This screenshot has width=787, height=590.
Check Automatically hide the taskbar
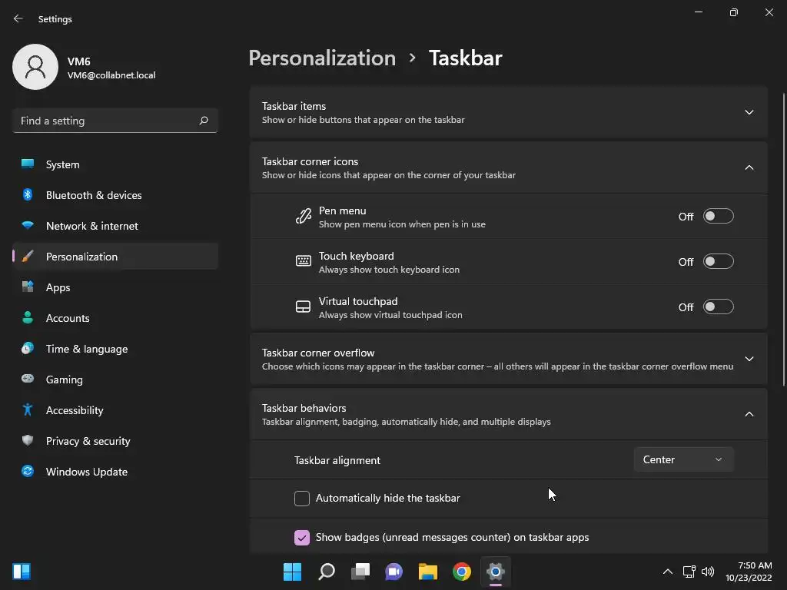301,498
